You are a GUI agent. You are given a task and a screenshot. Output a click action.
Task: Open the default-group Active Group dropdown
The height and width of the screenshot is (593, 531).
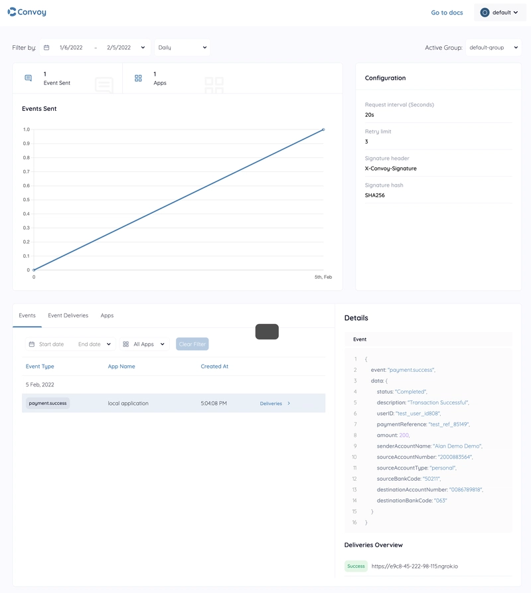493,48
